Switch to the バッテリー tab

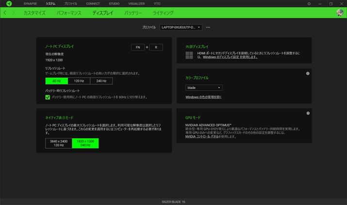[x=133, y=13]
